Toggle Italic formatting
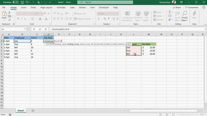Image resolution: width=207 pixels, height=116 pixels. [22, 19]
